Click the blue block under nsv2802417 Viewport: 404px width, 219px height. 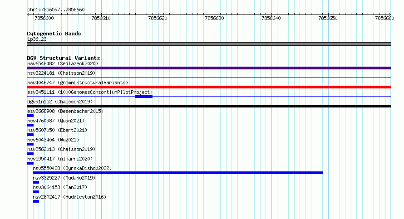coord(36,201)
